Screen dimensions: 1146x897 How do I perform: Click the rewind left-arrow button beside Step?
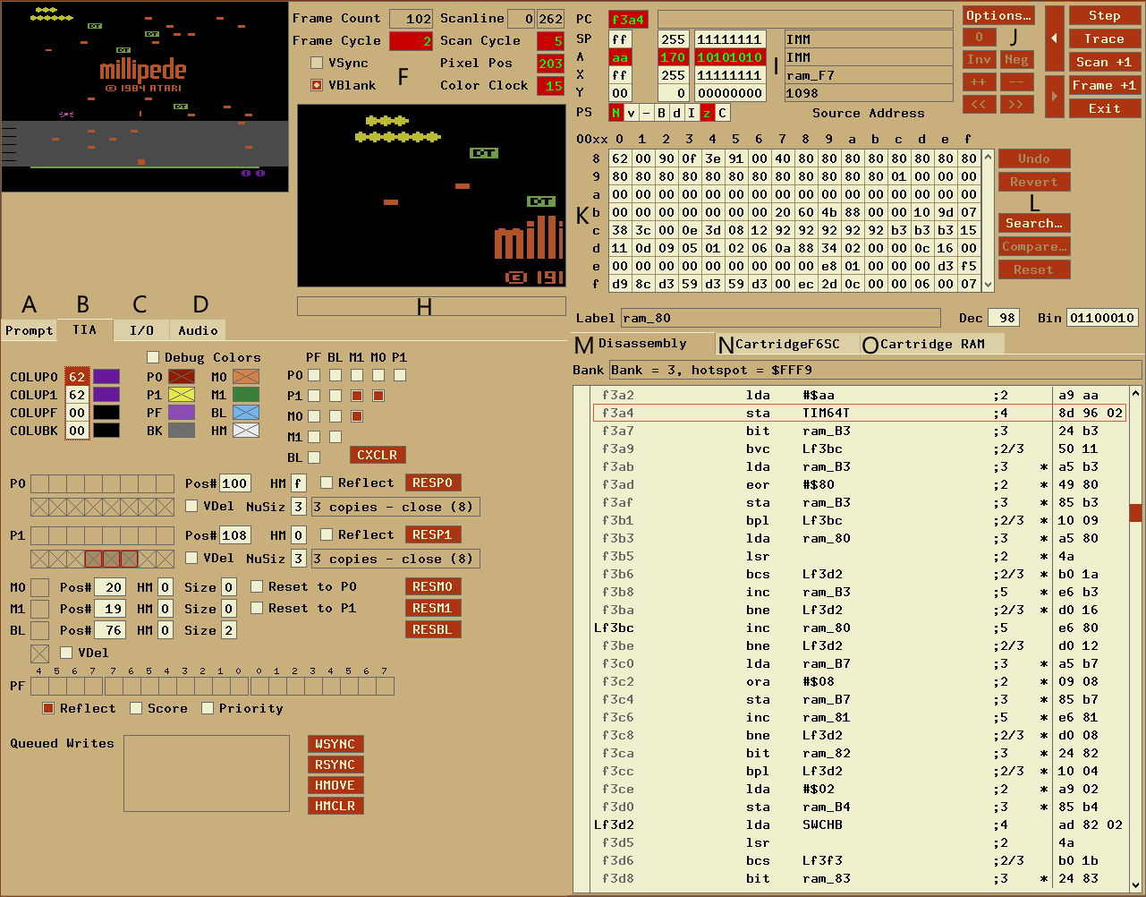click(x=1055, y=38)
